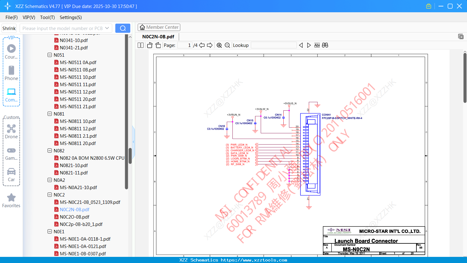The width and height of the screenshot is (467, 263).
Task: Open the Settings(S) menu
Action: [x=71, y=17]
